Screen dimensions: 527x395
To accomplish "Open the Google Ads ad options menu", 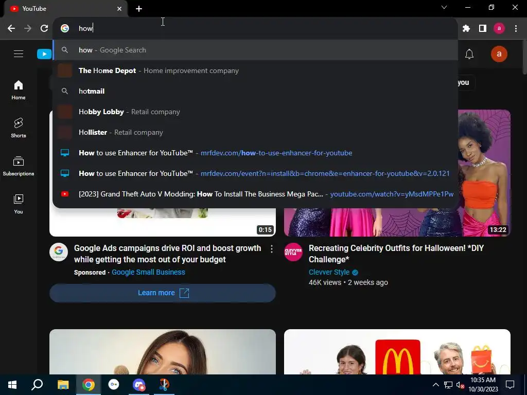I will [x=272, y=249].
